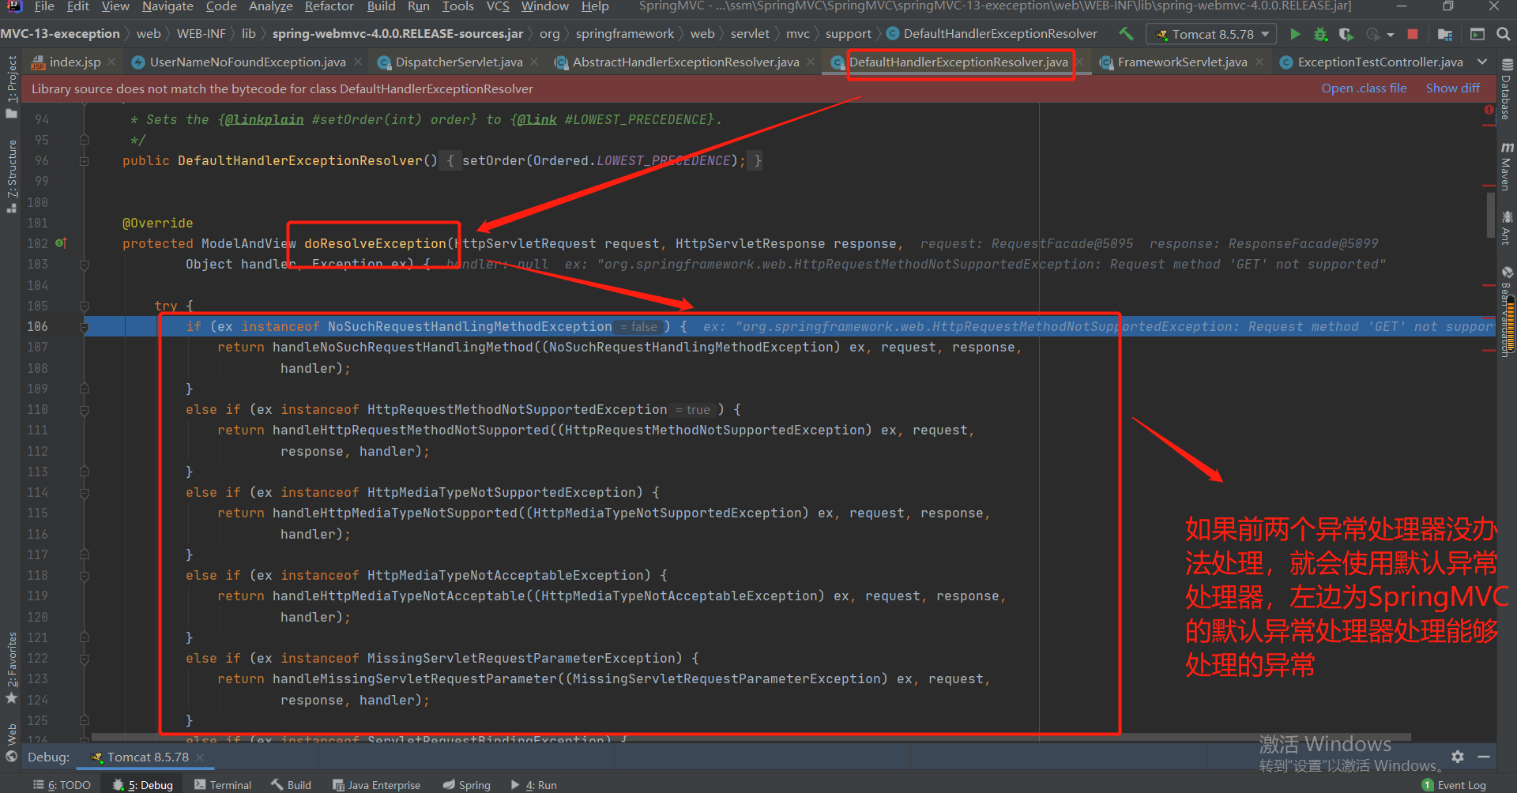
Task: Open the Navigate menu
Action: pyautogui.click(x=168, y=6)
